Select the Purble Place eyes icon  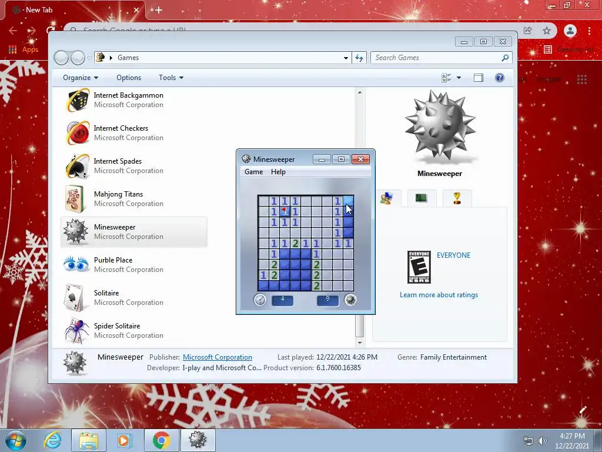76,264
